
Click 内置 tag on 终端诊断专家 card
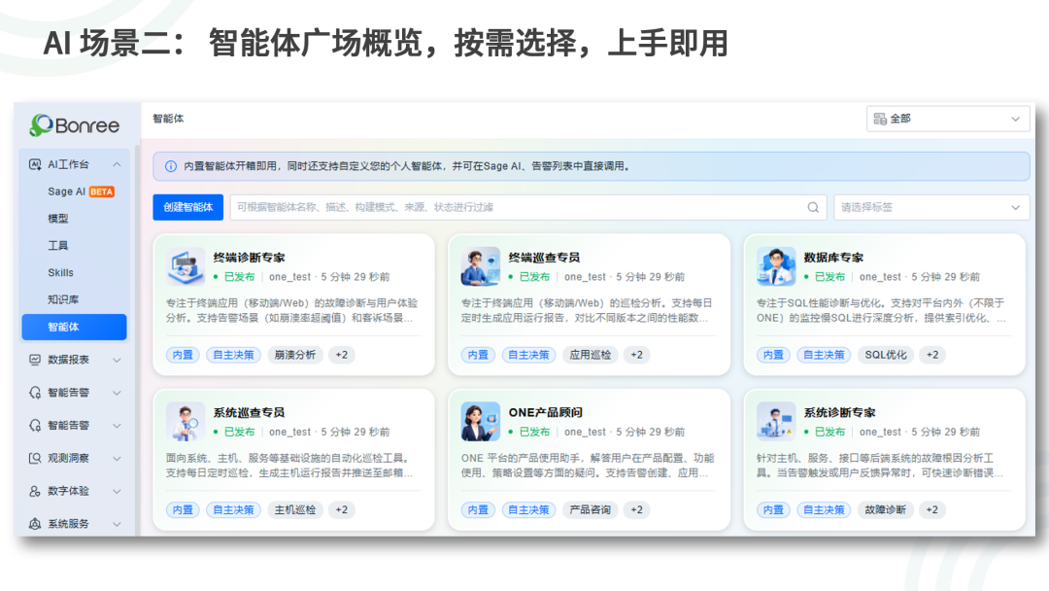pos(183,355)
